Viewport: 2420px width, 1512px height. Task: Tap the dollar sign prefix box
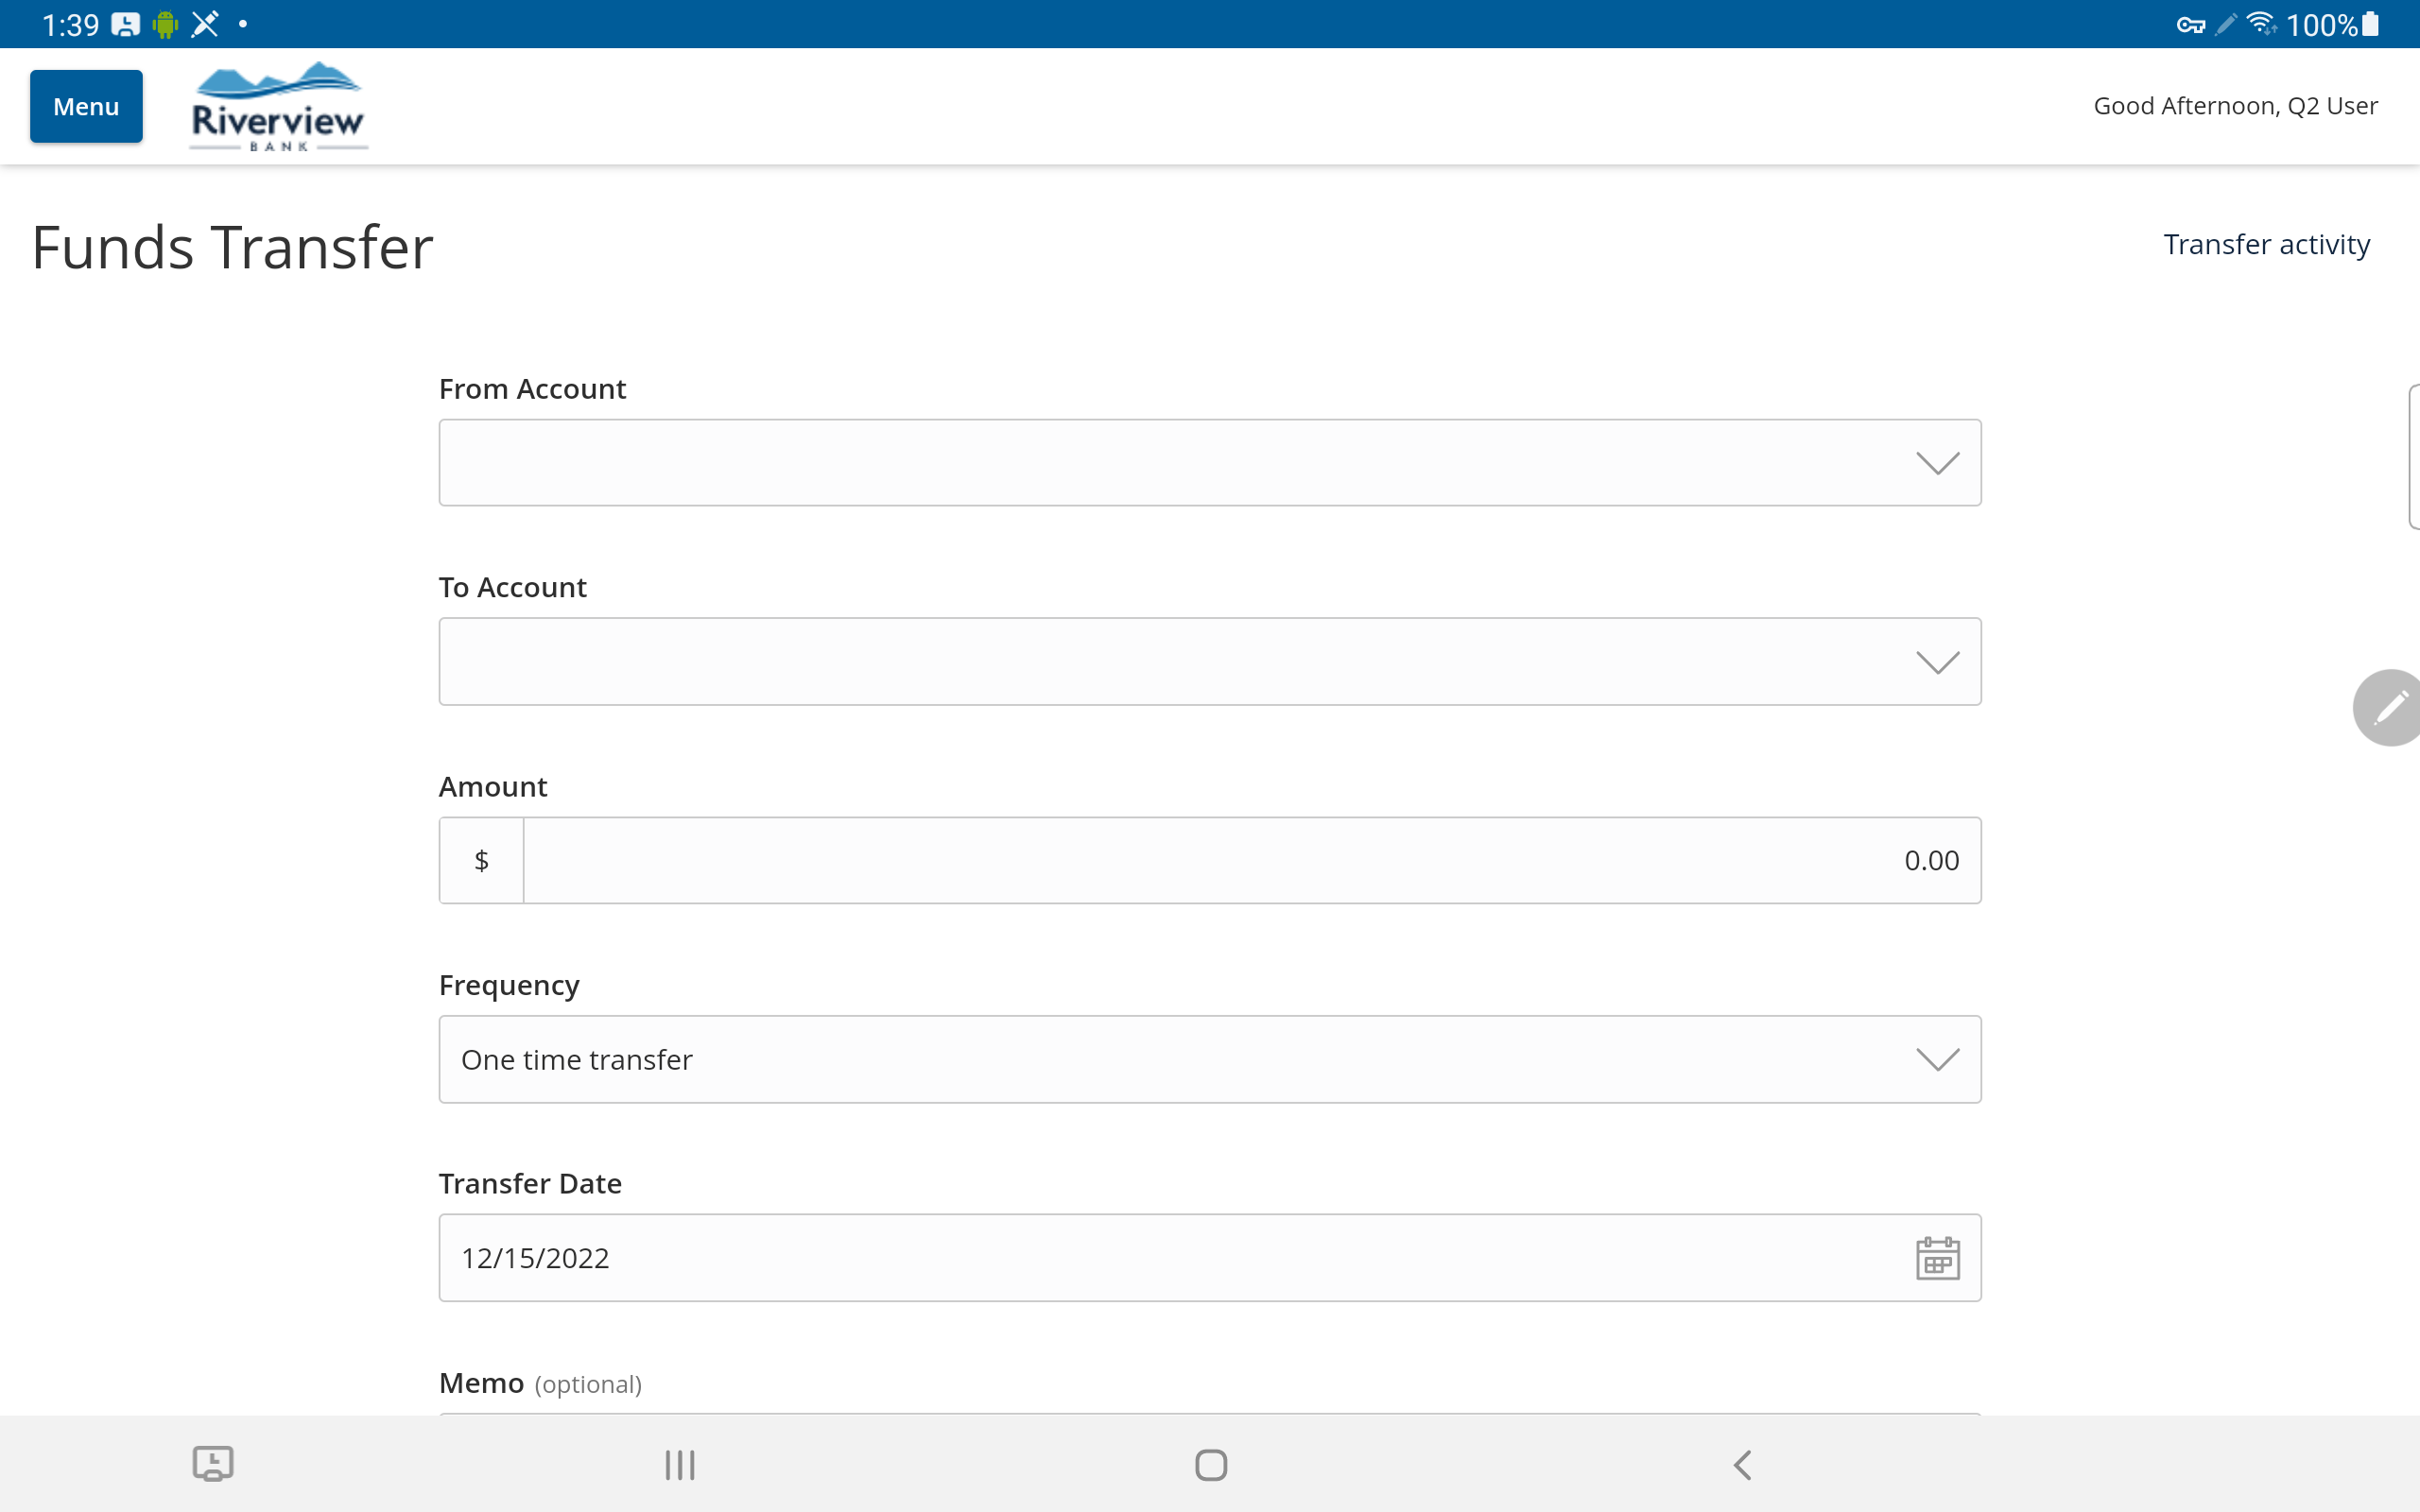coord(481,861)
